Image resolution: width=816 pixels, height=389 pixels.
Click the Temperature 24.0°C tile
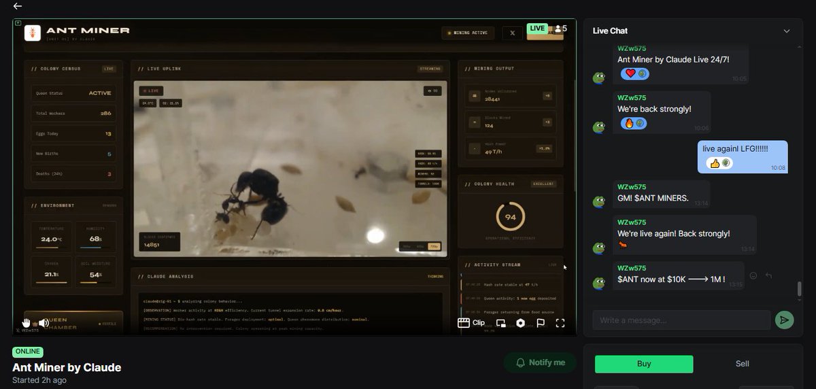tap(50, 237)
